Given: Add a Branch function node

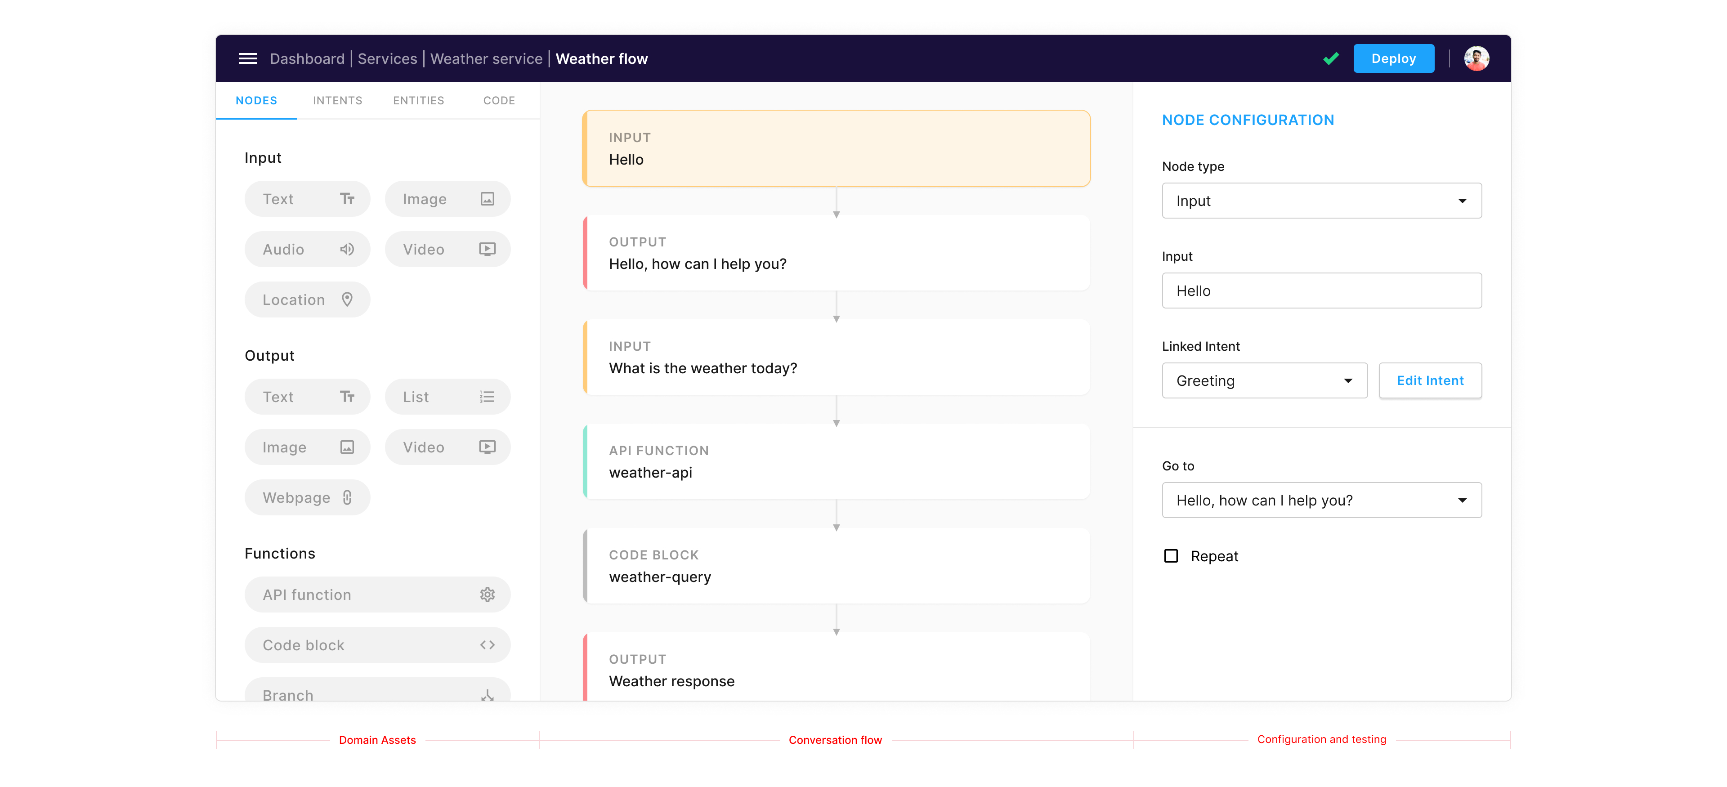Looking at the screenshot, I should click(x=377, y=690).
